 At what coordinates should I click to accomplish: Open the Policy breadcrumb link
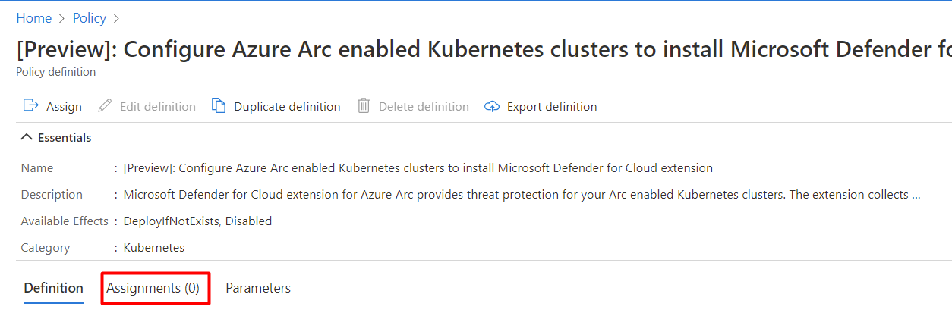coord(89,18)
